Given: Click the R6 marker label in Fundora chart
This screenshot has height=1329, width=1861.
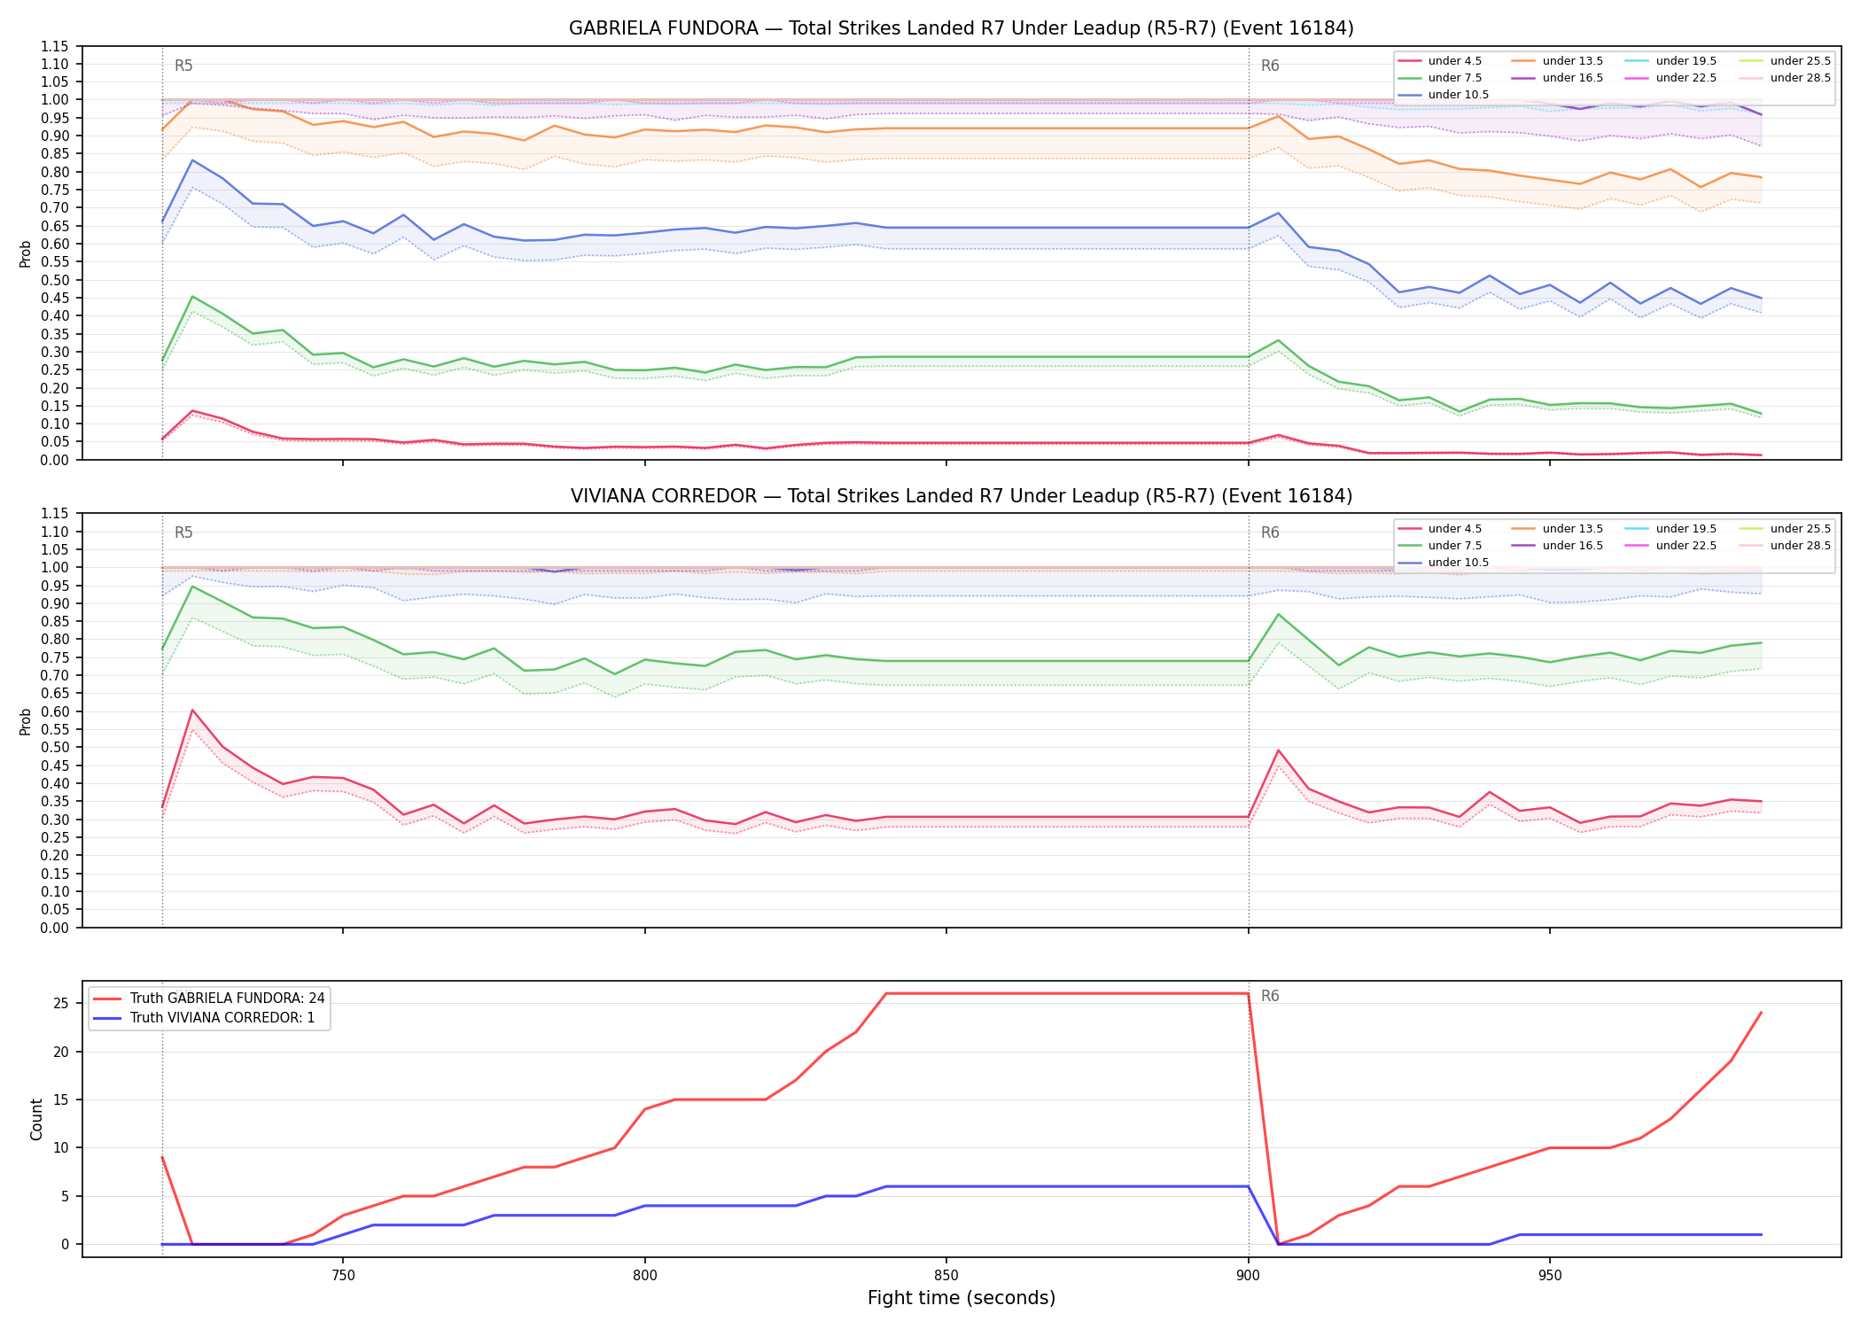Looking at the screenshot, I should (x=1270, y=66).
